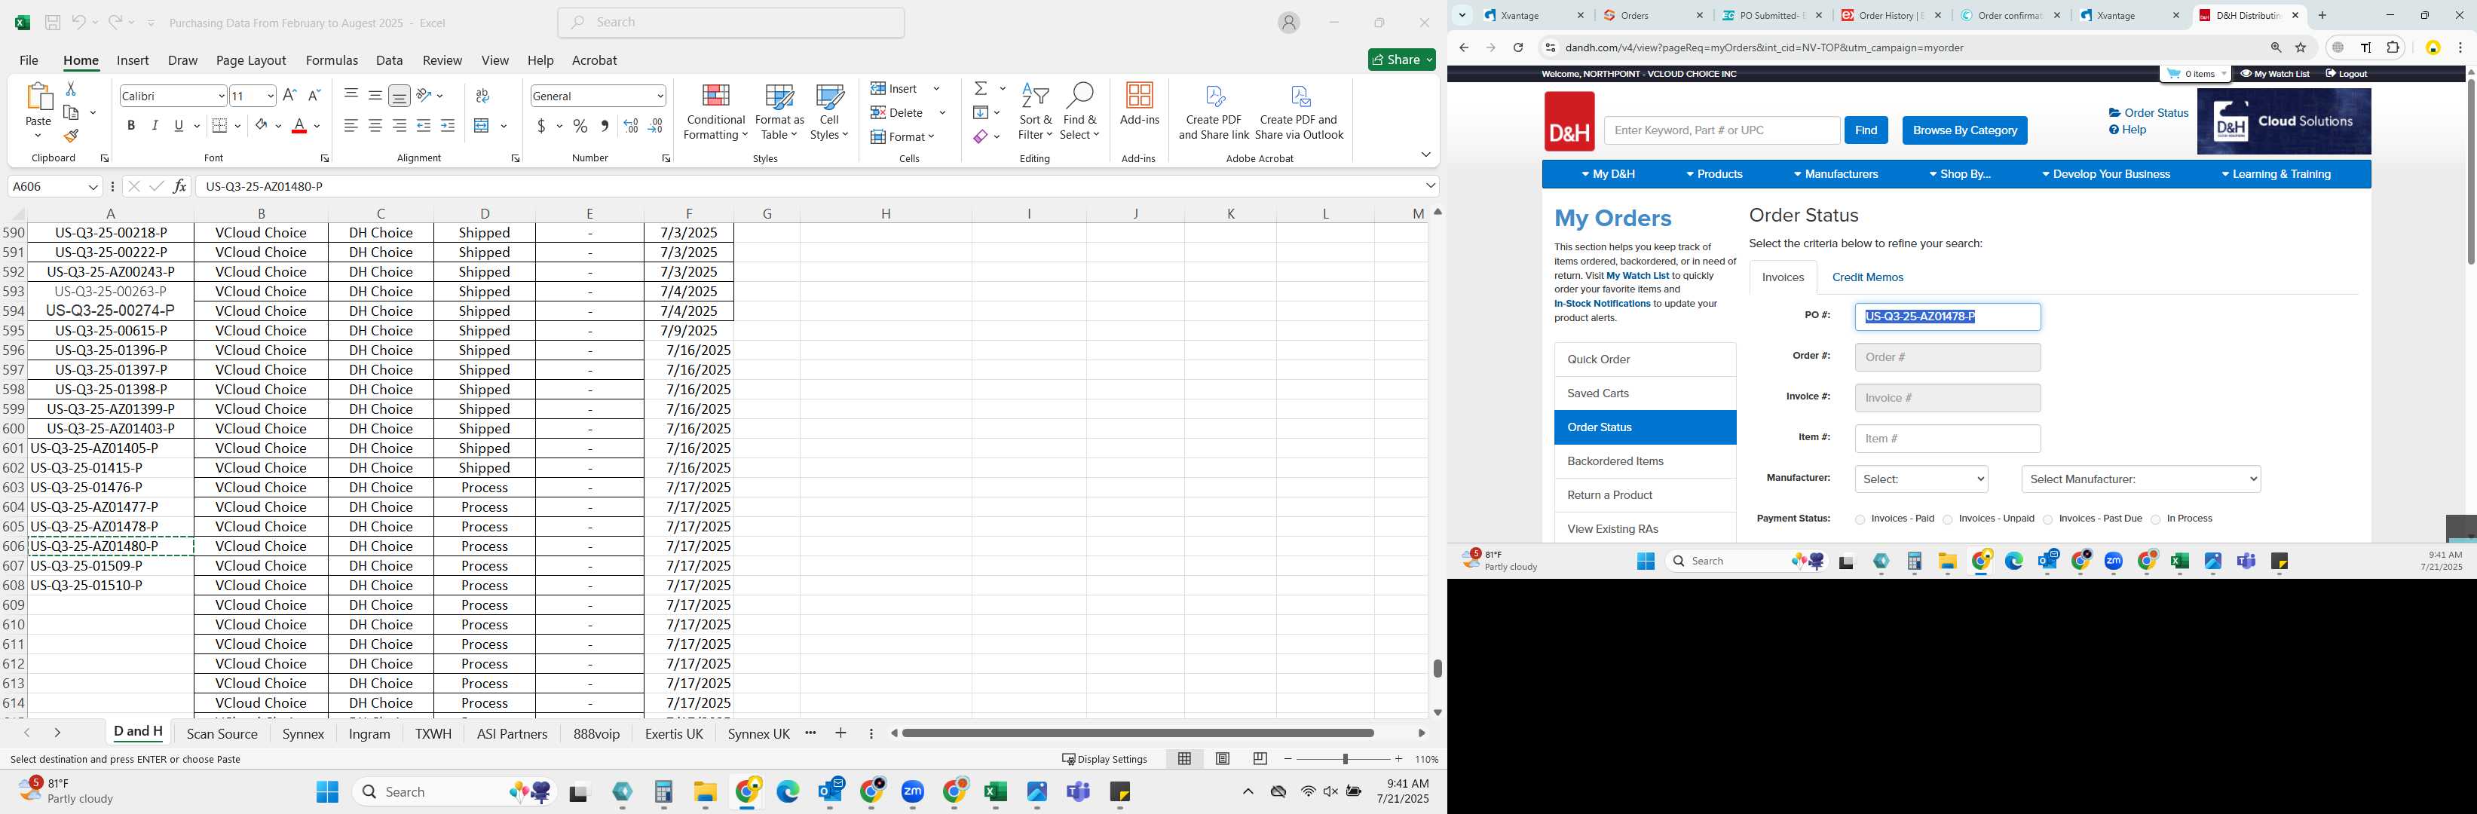Click the Find button on D&H
This screenshot has height=814, width=2477.
1866,130
